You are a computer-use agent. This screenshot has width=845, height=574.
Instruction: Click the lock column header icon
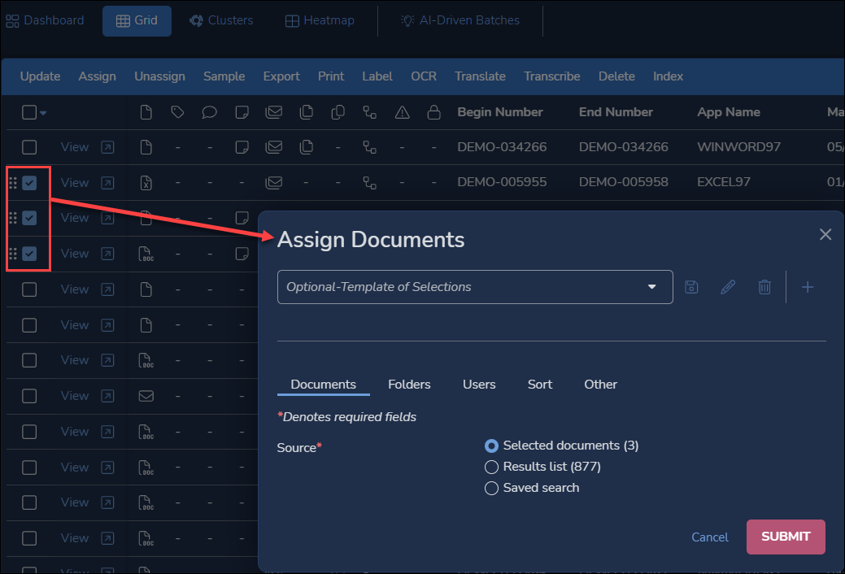(433, 112)
